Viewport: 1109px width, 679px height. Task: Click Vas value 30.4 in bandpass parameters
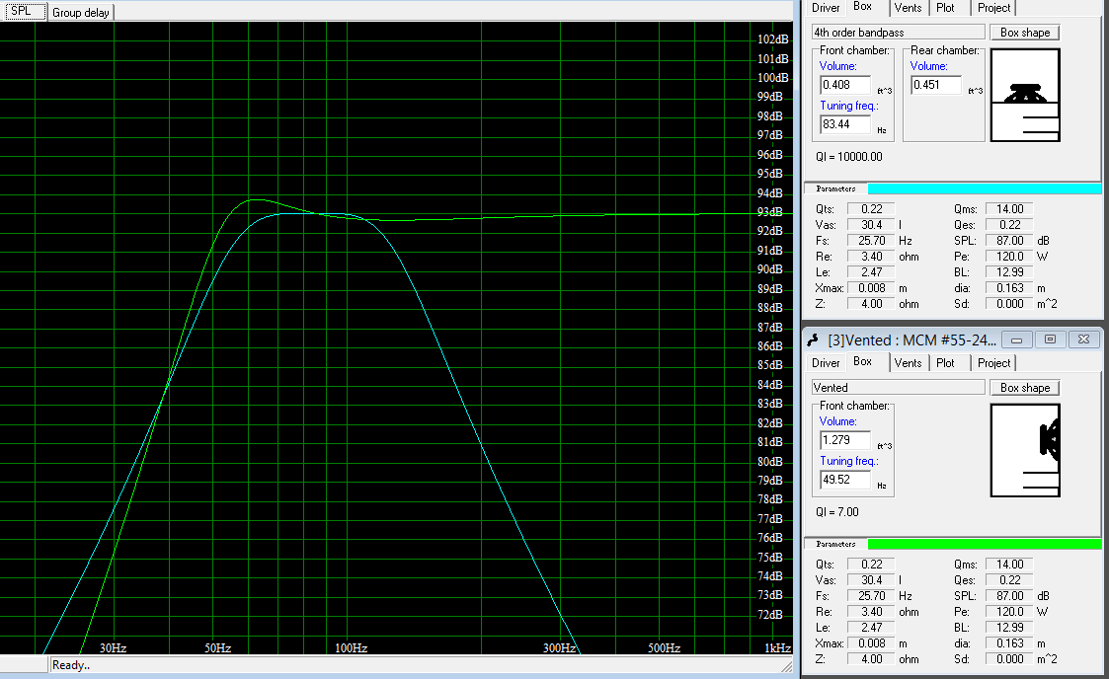point(871,225)
